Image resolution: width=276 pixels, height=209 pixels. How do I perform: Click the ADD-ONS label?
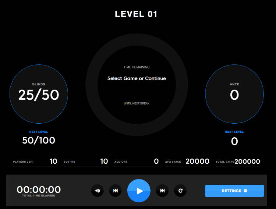[121, 162]
